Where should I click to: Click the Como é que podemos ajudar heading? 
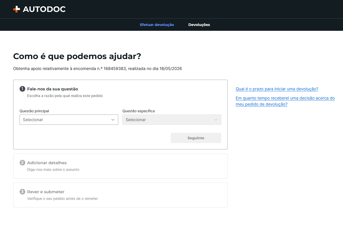77,56
